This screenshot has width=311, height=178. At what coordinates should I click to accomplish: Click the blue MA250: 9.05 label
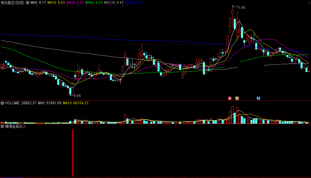coord(135,3)
